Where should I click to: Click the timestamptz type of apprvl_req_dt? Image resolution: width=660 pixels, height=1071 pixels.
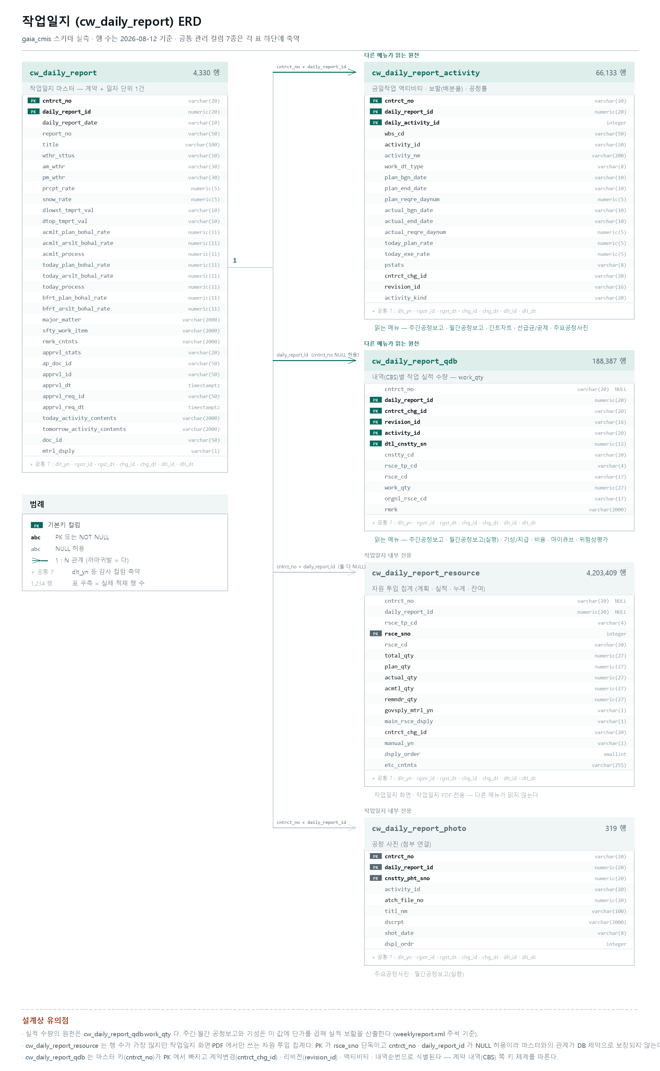(x=204, y=407)
